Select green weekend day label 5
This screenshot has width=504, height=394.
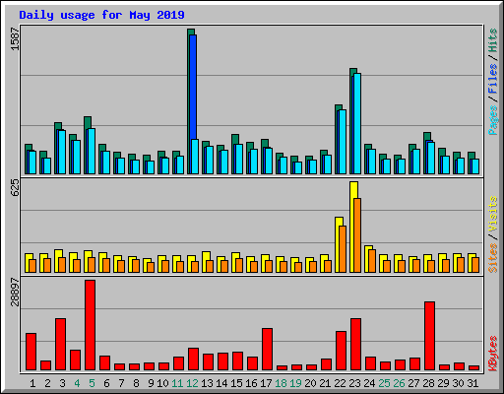pos(92,383)
